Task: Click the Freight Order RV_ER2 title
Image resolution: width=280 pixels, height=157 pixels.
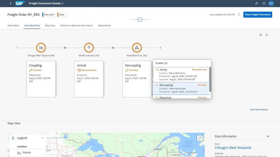Action: [x=24, y=15]
